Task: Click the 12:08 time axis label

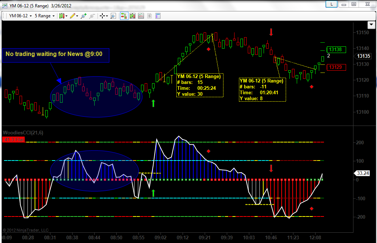Action: click(315, 238)
